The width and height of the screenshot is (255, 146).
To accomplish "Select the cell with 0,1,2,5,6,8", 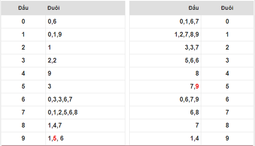I will (85, 112).
